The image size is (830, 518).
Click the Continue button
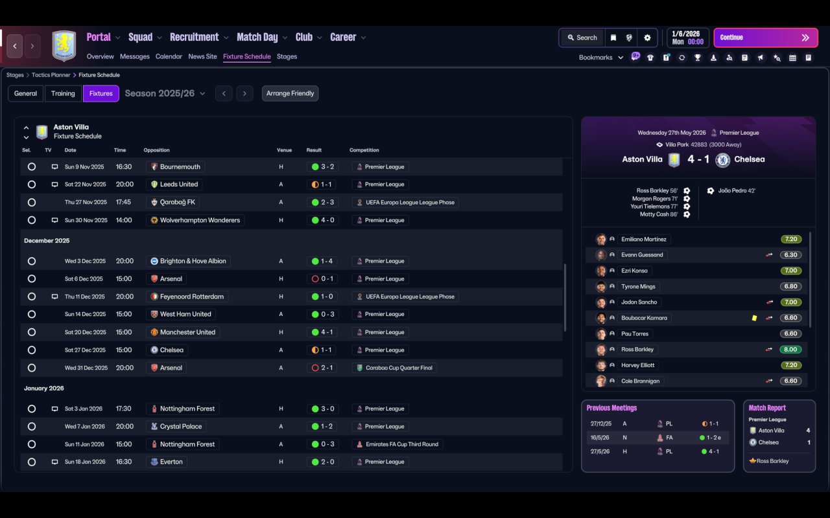(766, 38)
